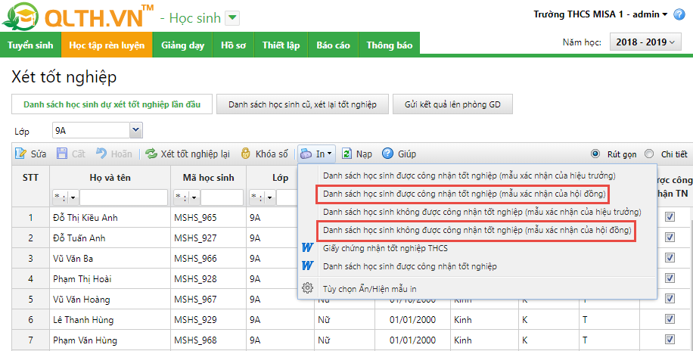Open the help question mark icon beside admin
This screenshot has width=693, height=351.
[679, 14]
